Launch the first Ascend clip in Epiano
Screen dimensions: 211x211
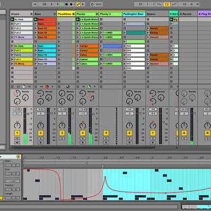[x=148, y=37]
